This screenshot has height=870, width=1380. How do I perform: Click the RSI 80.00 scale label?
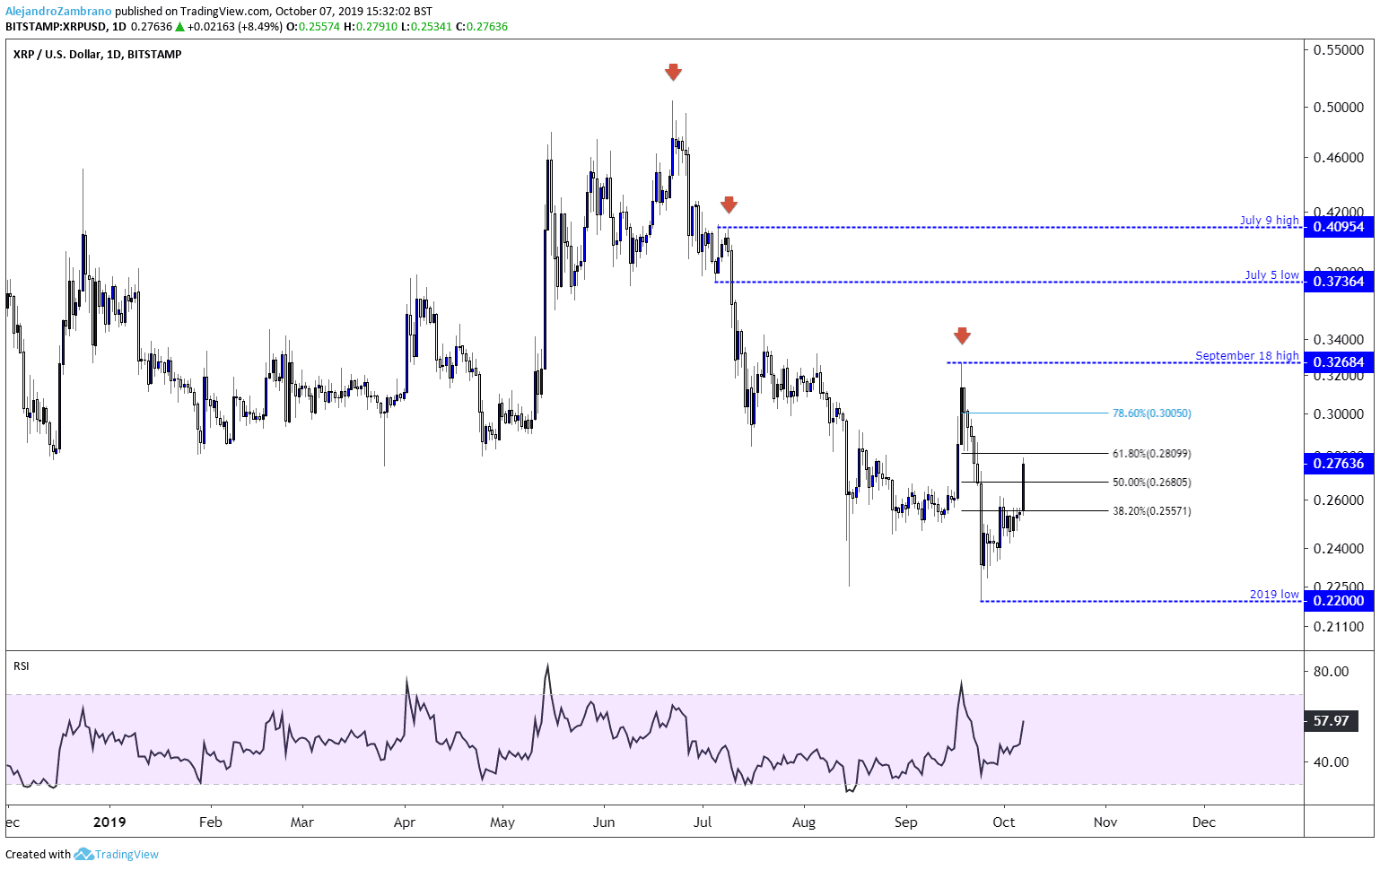[1332, 672]
